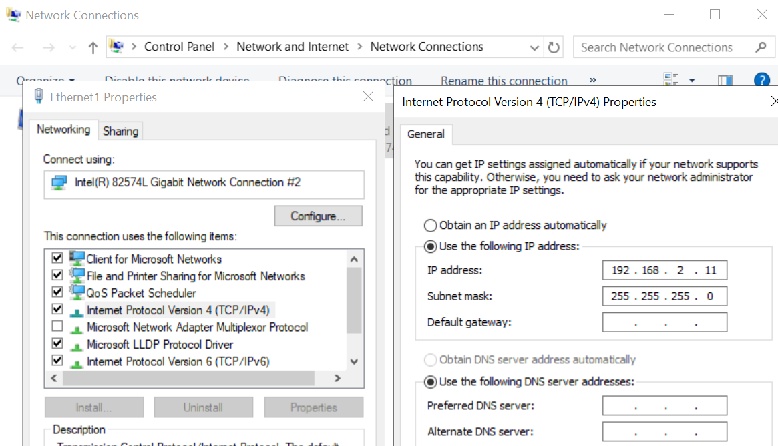Screen dimensions: 778x446
Task: Uncheck File and Printer Sharing checkbox
Action: tap(57, 275)
